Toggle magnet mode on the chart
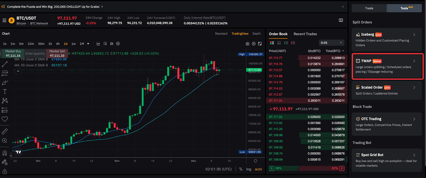 pos(5,153)
